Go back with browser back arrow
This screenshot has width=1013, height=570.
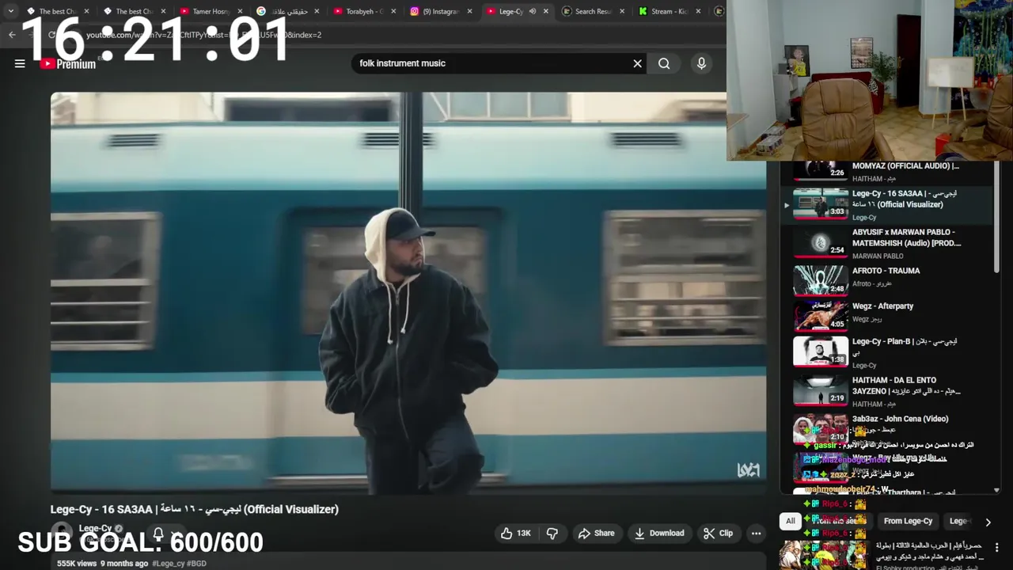(12, 35)
